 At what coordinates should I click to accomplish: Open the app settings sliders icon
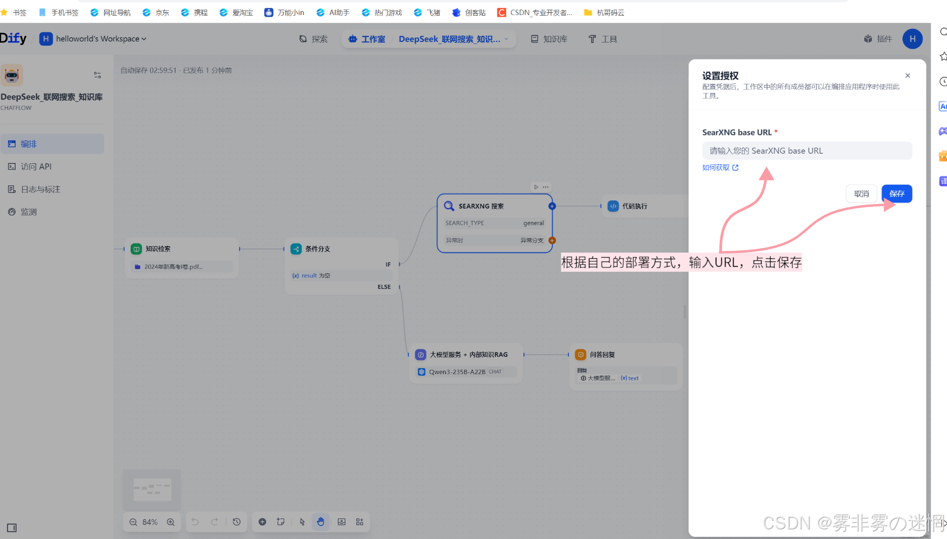click(x=97, y=75)
